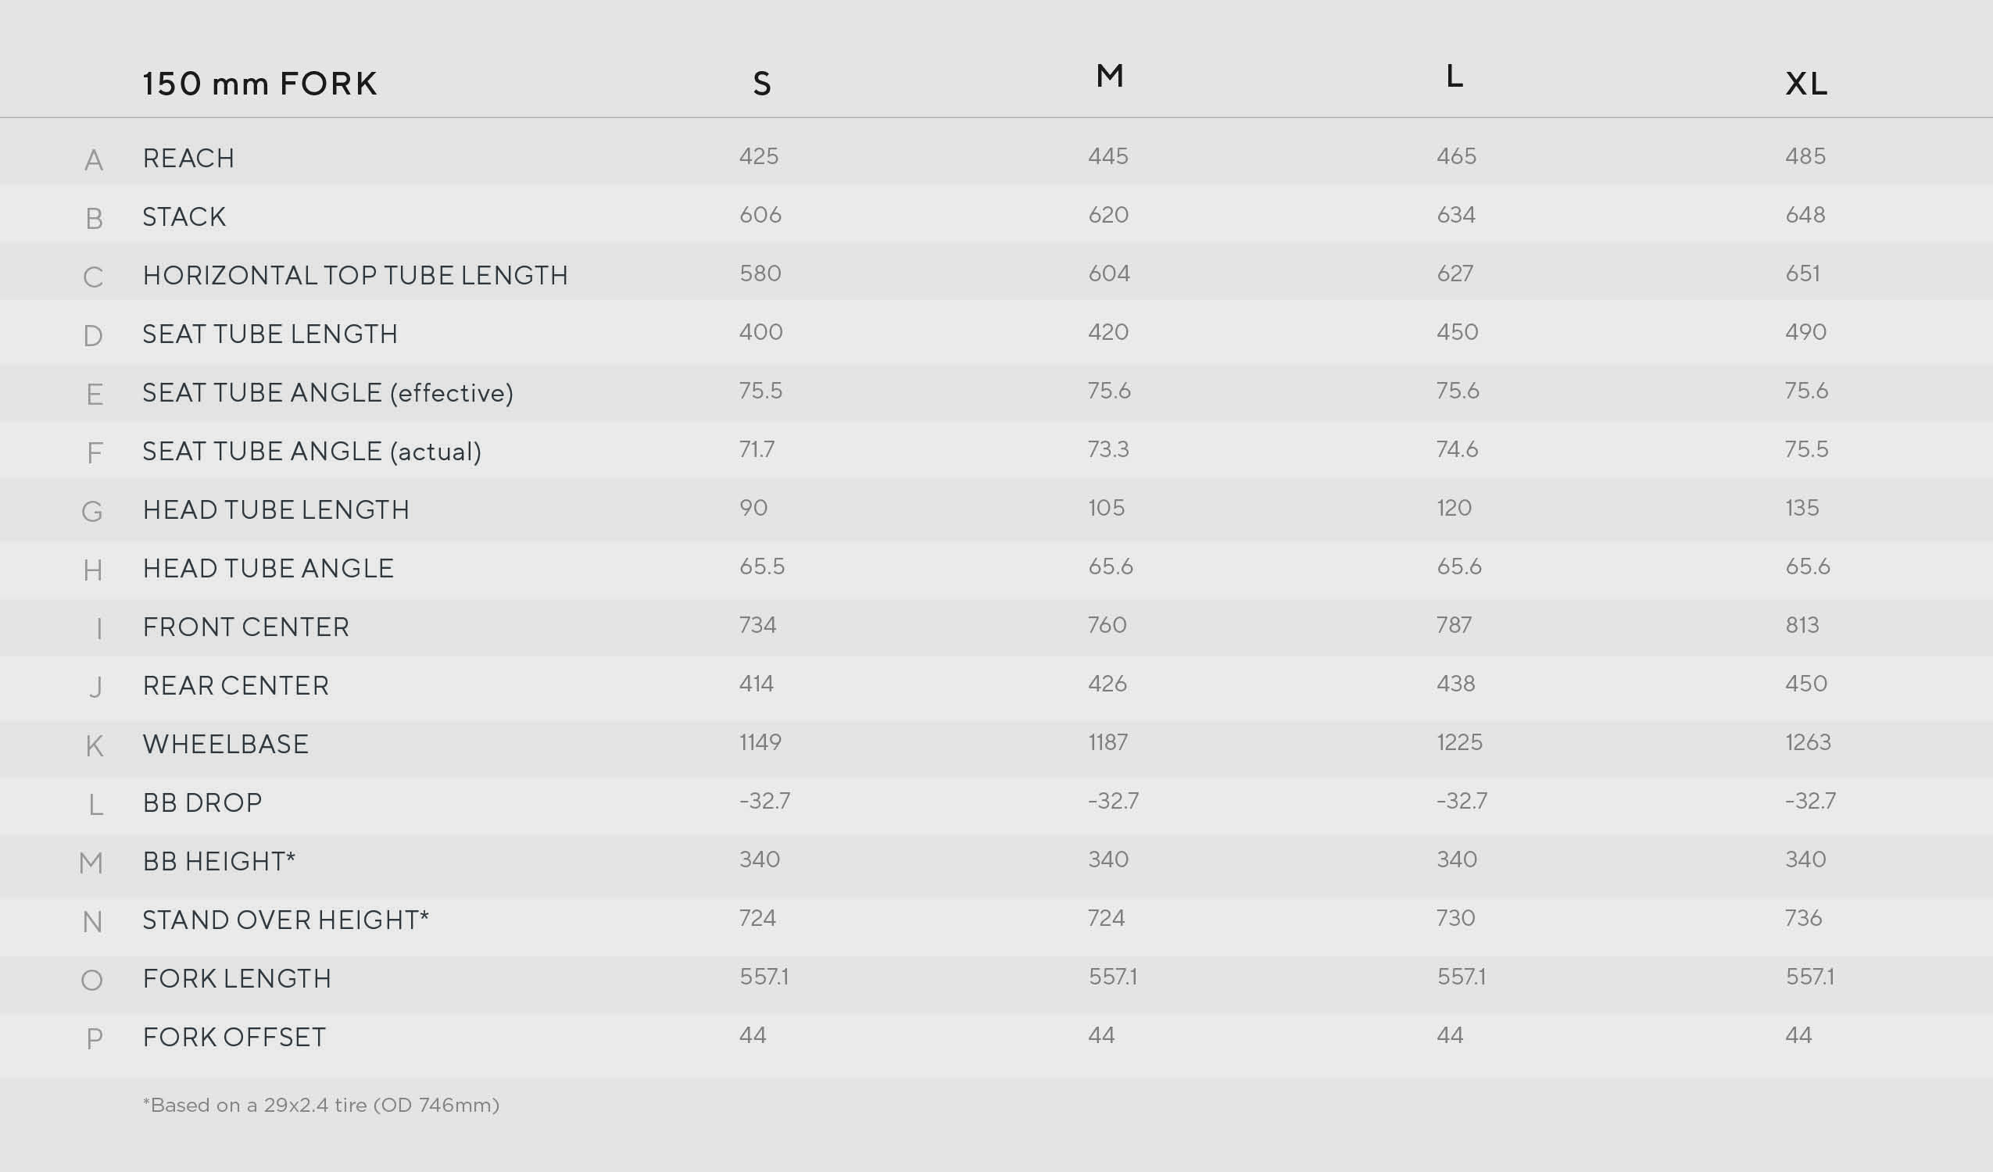Click the front center value 760
This screenshot has width=1993, height=1172.
(1107, 625)
